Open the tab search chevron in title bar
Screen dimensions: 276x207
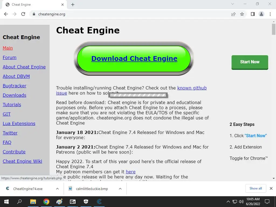tap(233, 4)
